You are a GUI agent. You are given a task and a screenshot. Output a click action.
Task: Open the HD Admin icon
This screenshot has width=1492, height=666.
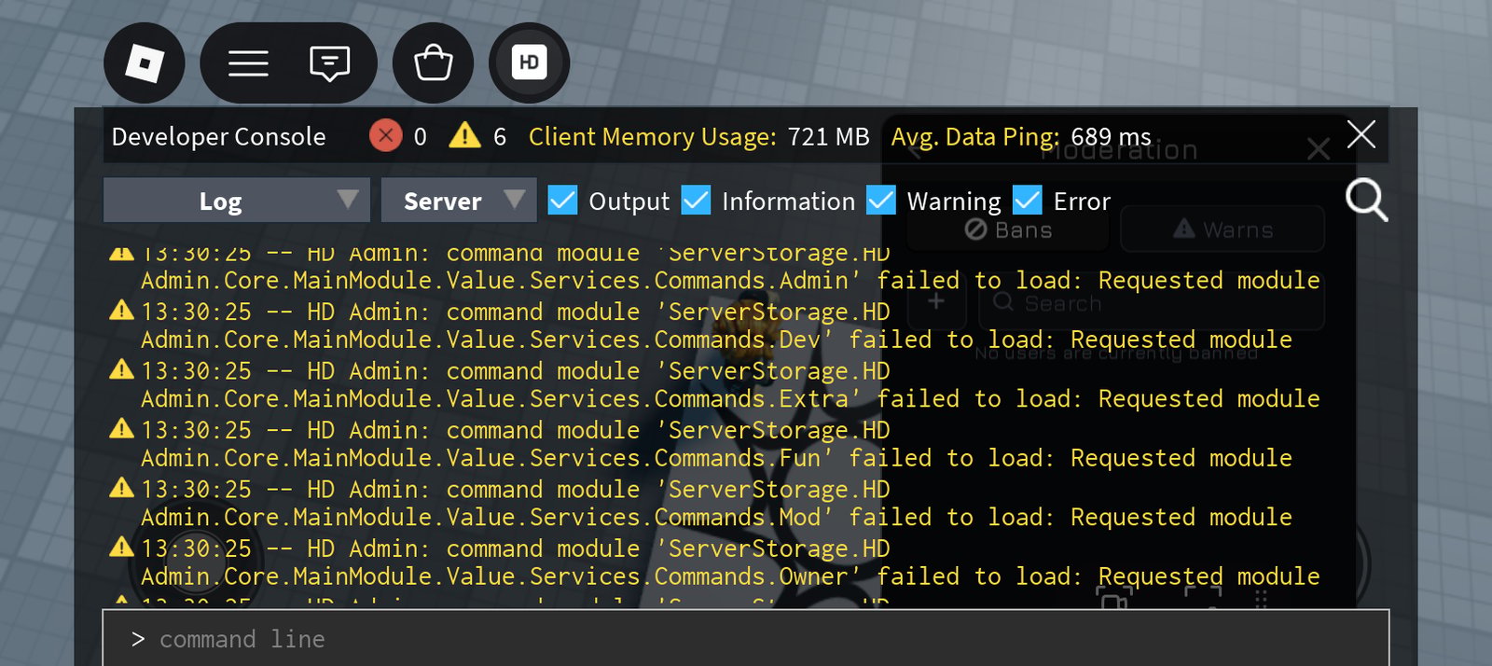[x=529, y=63]
